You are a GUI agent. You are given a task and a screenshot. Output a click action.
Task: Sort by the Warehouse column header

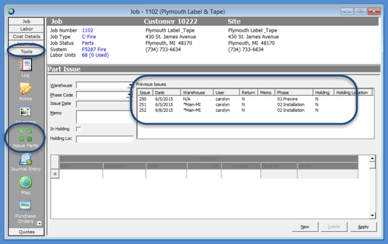tap(197, 93)
